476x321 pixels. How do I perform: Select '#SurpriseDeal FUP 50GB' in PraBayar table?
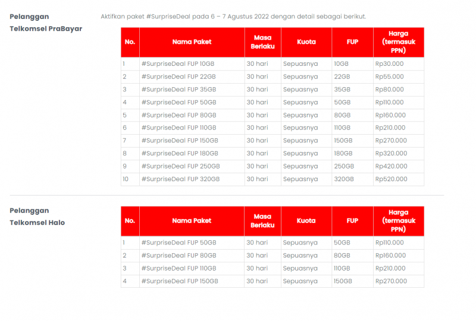pyautogui.click(x=179, y=103)
